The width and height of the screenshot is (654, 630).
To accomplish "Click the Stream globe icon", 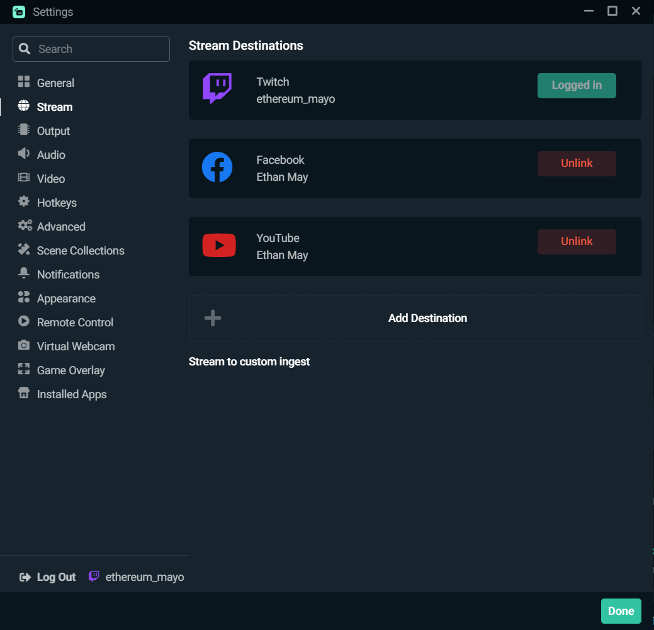I will click(x=24, y=106).
